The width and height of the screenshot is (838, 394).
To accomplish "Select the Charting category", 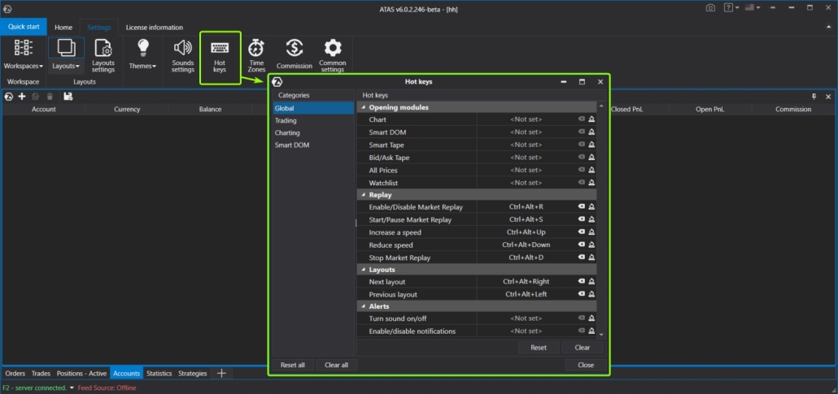I will (x=287, y=132).
